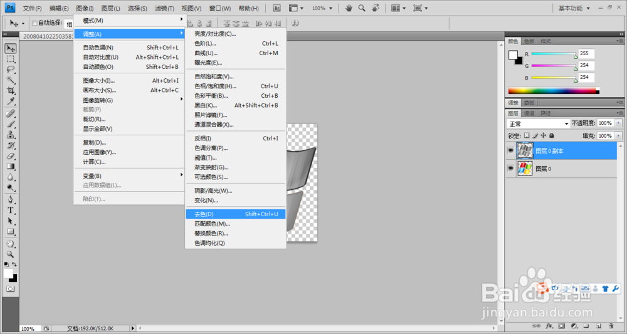Image resolution: width=627 pixels, height=334 pixels.
Task: Open the arrange documents dropdown
Action: [x=398, y=8]
